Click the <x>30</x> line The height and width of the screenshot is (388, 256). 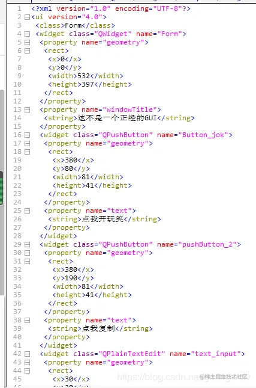tap(71, 379)
